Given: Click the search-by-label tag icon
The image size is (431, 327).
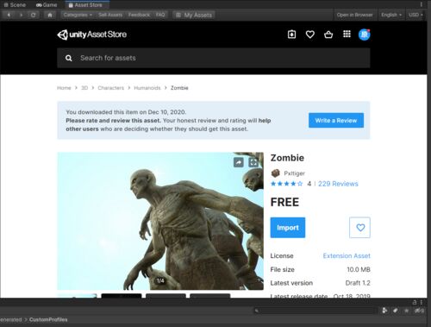Looking at the screenshot, I should pyautogui.click(x=396, y=311).
